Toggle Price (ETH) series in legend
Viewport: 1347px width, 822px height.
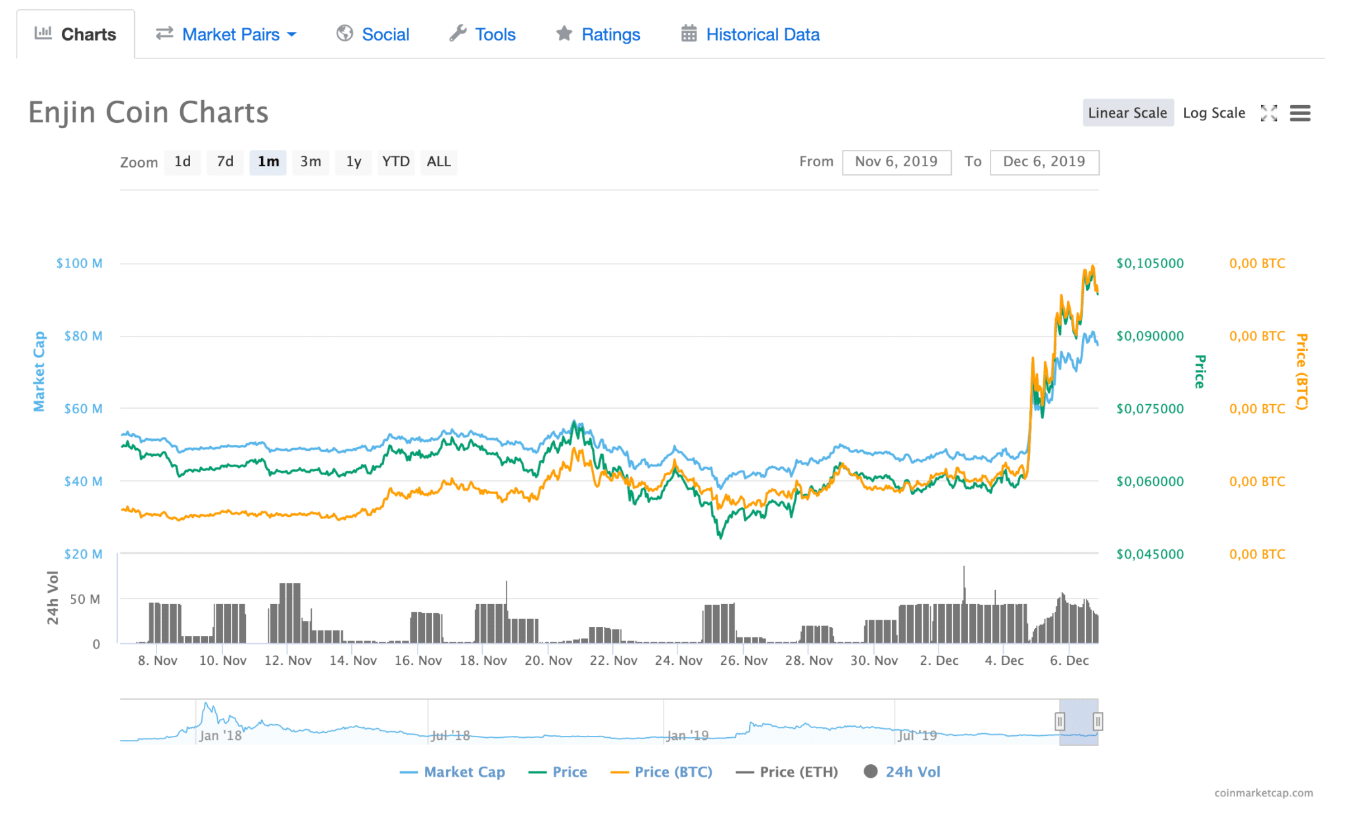[787, 771]
